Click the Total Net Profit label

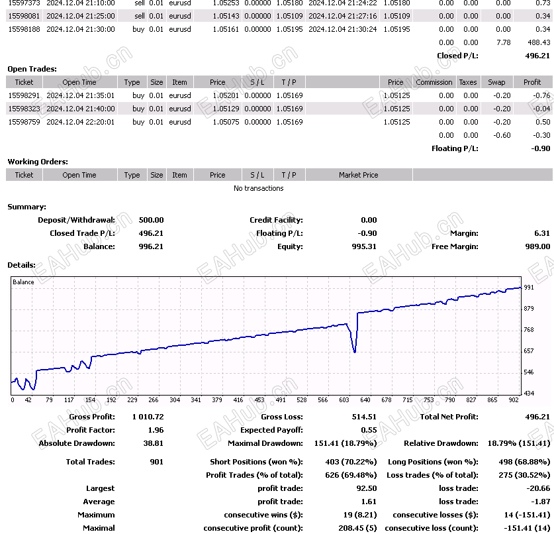449,417
